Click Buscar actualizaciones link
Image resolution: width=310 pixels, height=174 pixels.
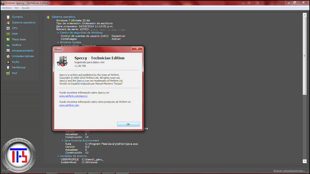tap(289, 171)
